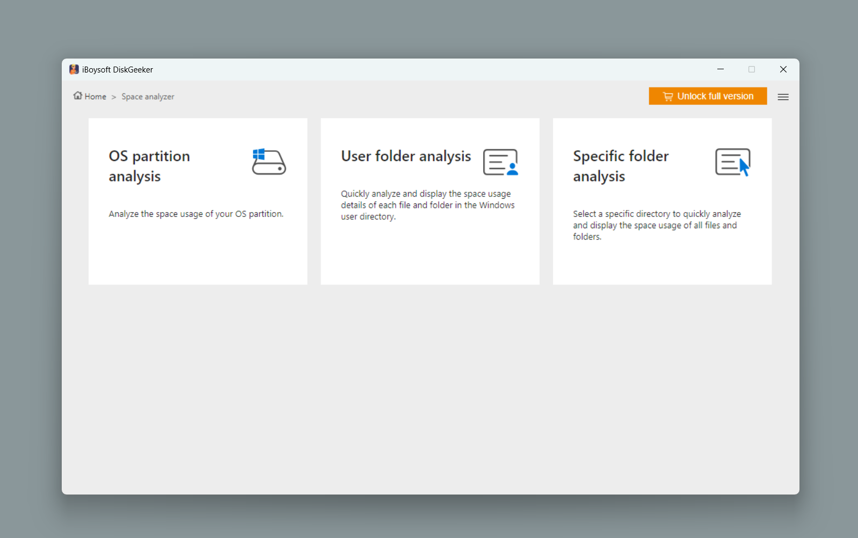Click the shopping cart icon on the orange button
The image size is (858, 538).
[x=667, y=97]
